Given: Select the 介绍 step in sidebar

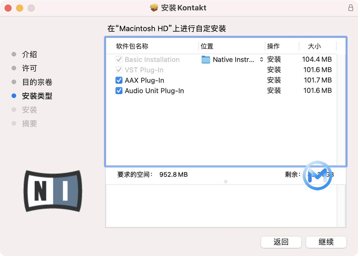Looking at the screenshot, I should (30, 54).
